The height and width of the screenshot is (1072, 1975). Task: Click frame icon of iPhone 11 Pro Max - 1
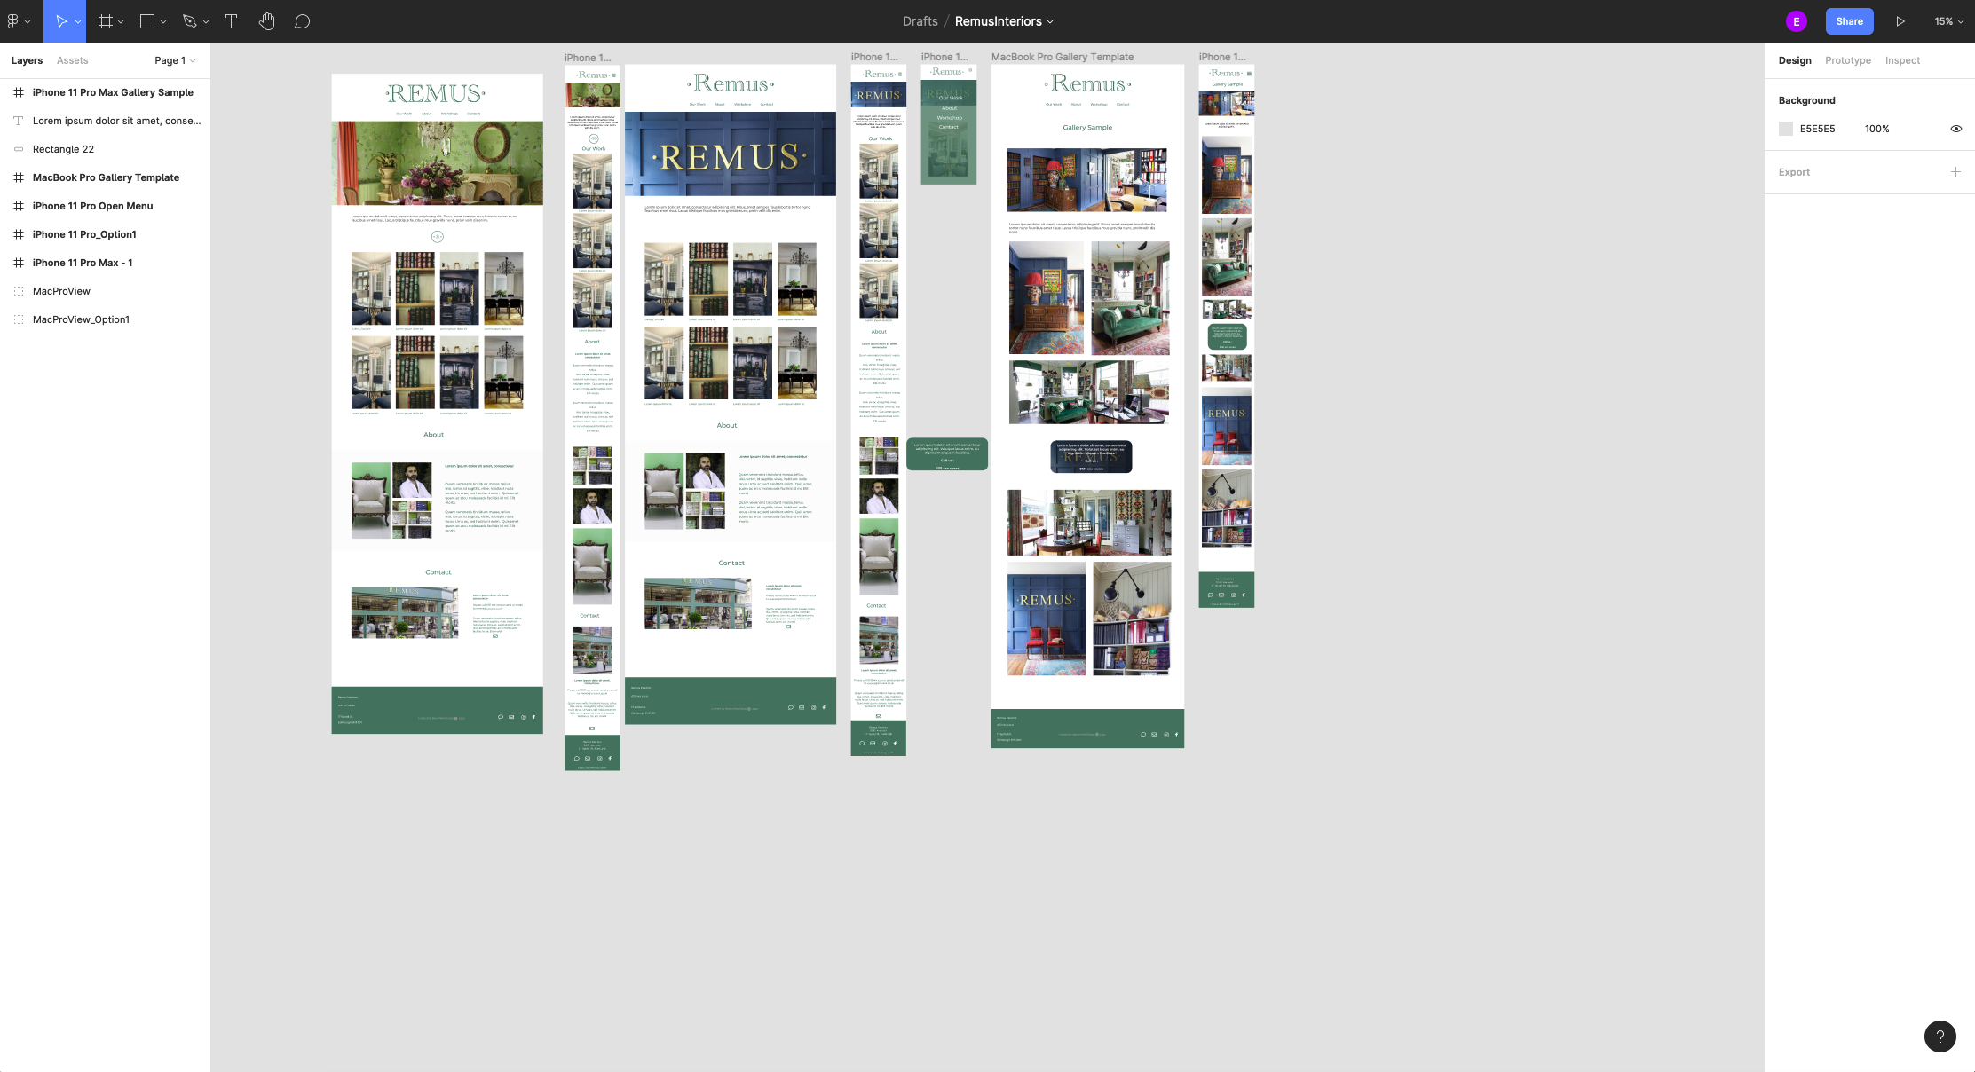pyautogui.click(x=19, y=263)
